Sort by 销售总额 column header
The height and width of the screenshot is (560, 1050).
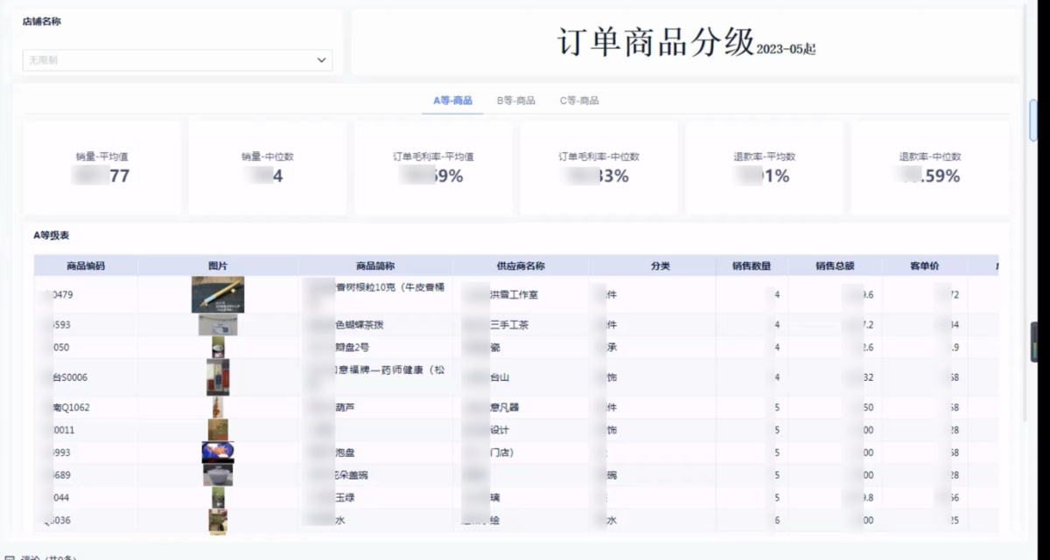[835, 266]
